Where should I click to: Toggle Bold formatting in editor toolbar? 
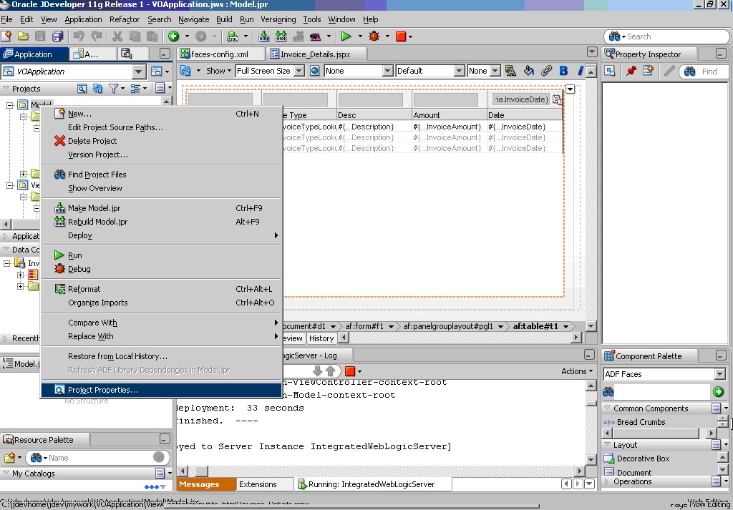click(563, 71)
